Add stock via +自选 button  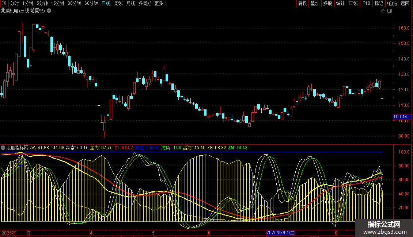click(391, 3)
